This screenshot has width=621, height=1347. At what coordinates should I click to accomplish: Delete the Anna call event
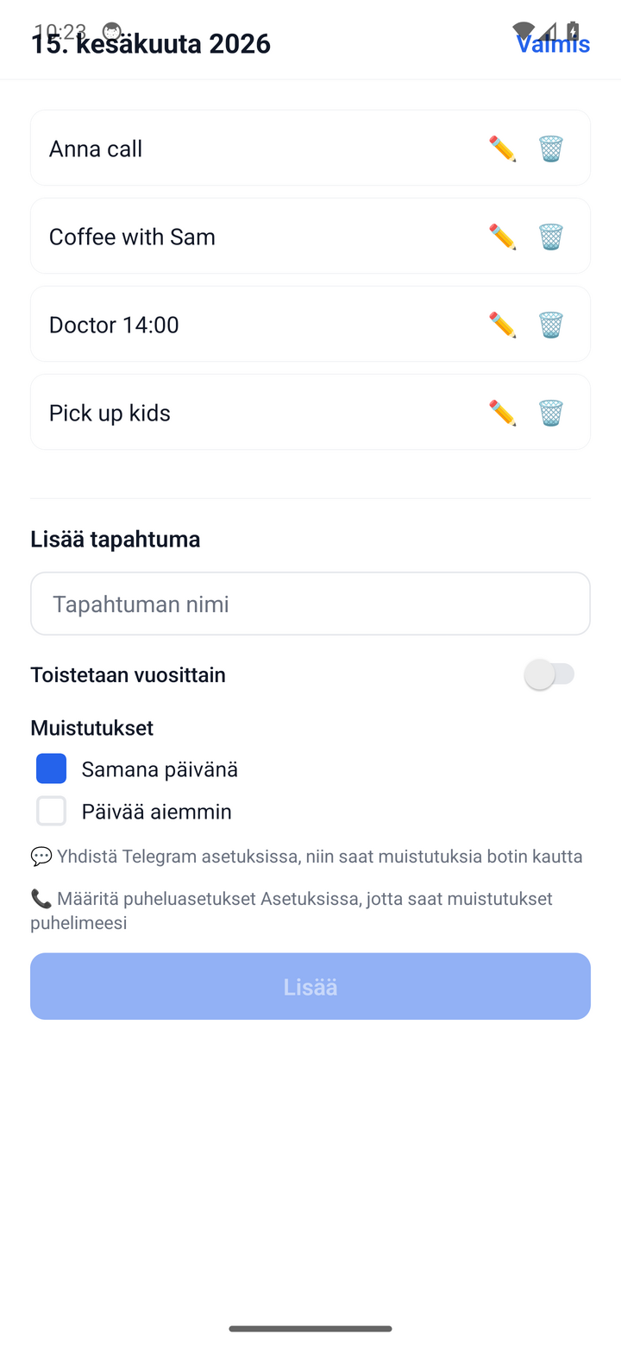pyautogui.click(x=551, y=149)
